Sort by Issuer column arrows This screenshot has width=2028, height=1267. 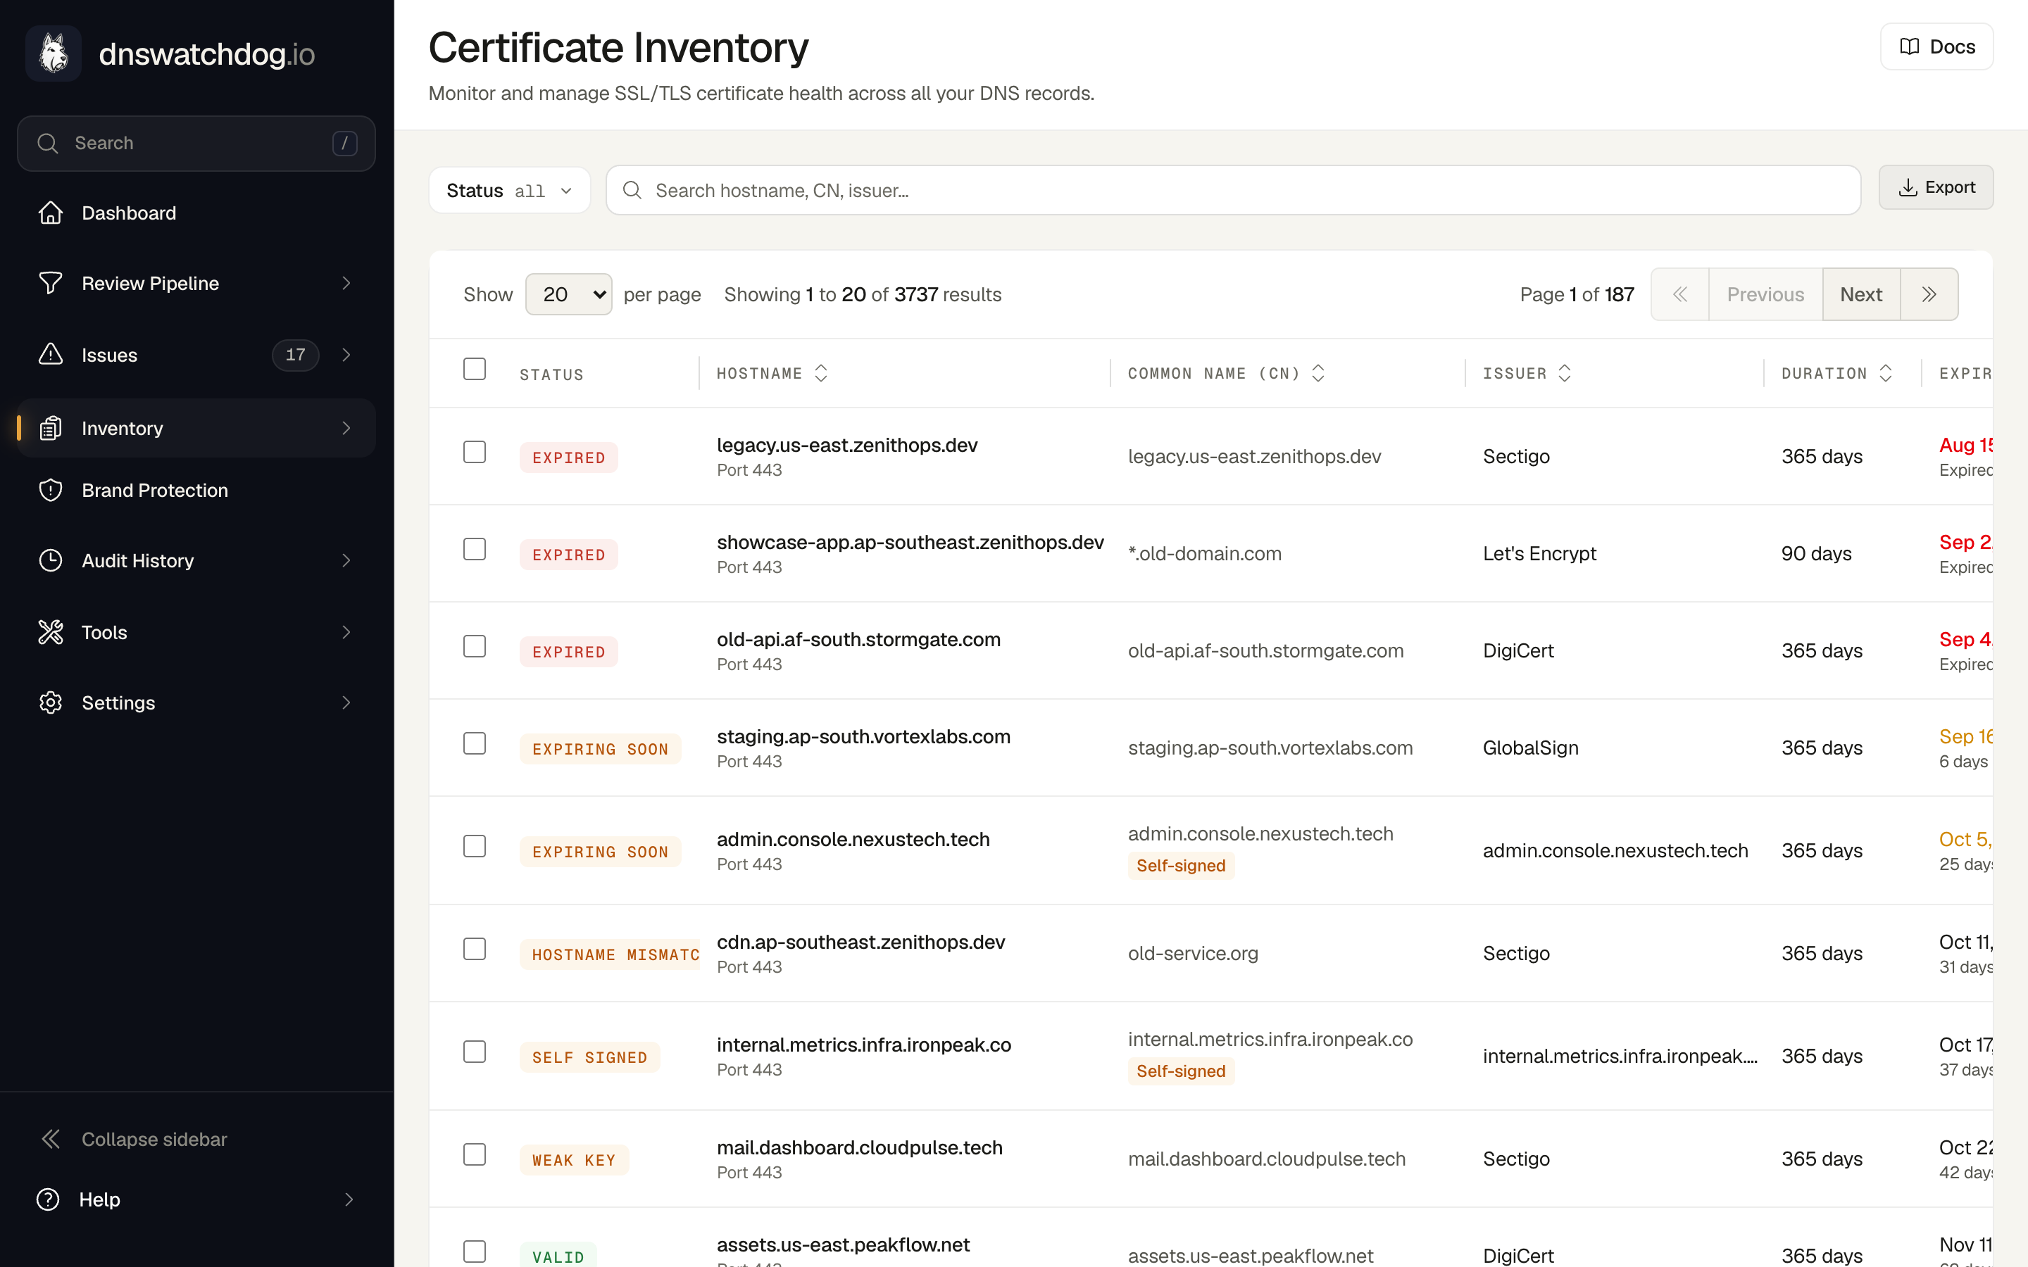tap(1565, 373)
